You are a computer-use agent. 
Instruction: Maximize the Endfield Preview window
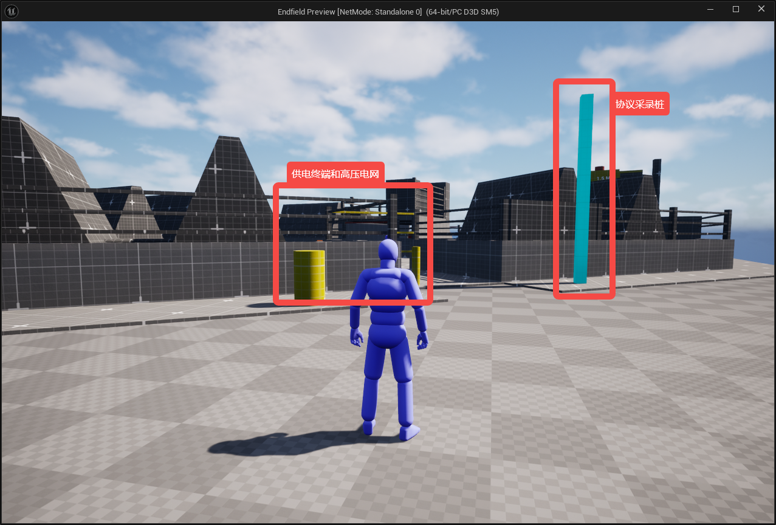736,9
